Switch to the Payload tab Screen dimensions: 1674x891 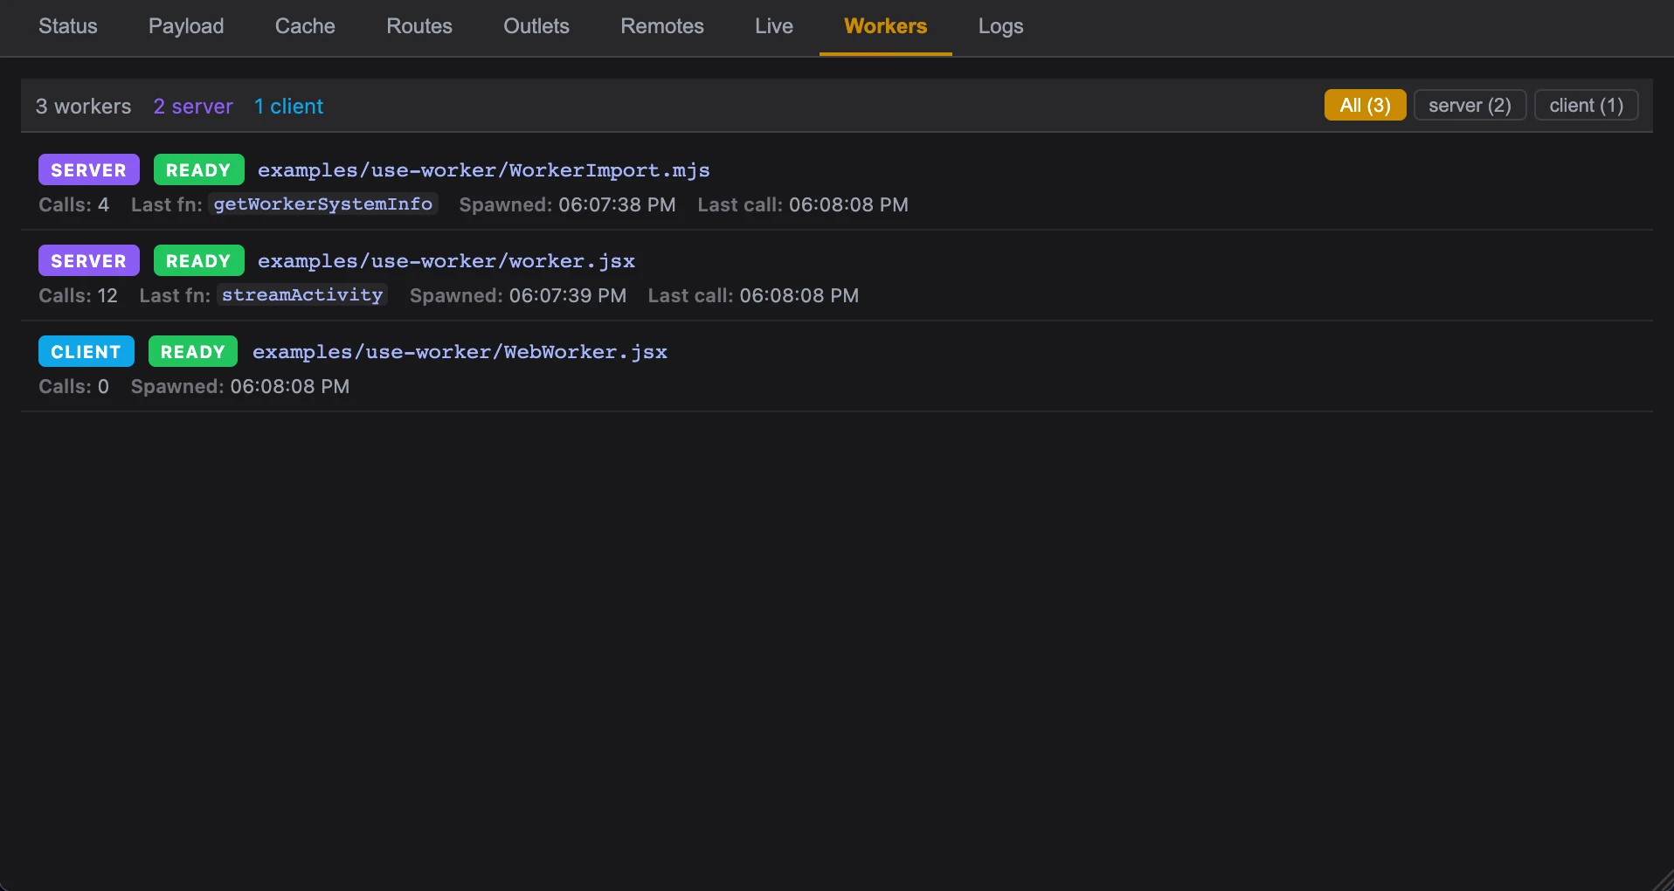[x=186, y=26]
